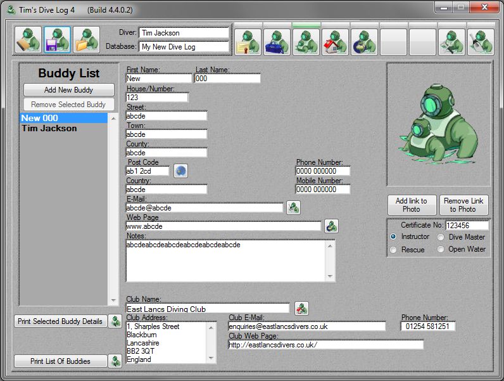
Task: Click the Club E-Mail field
Action: [x=307, y=326]
